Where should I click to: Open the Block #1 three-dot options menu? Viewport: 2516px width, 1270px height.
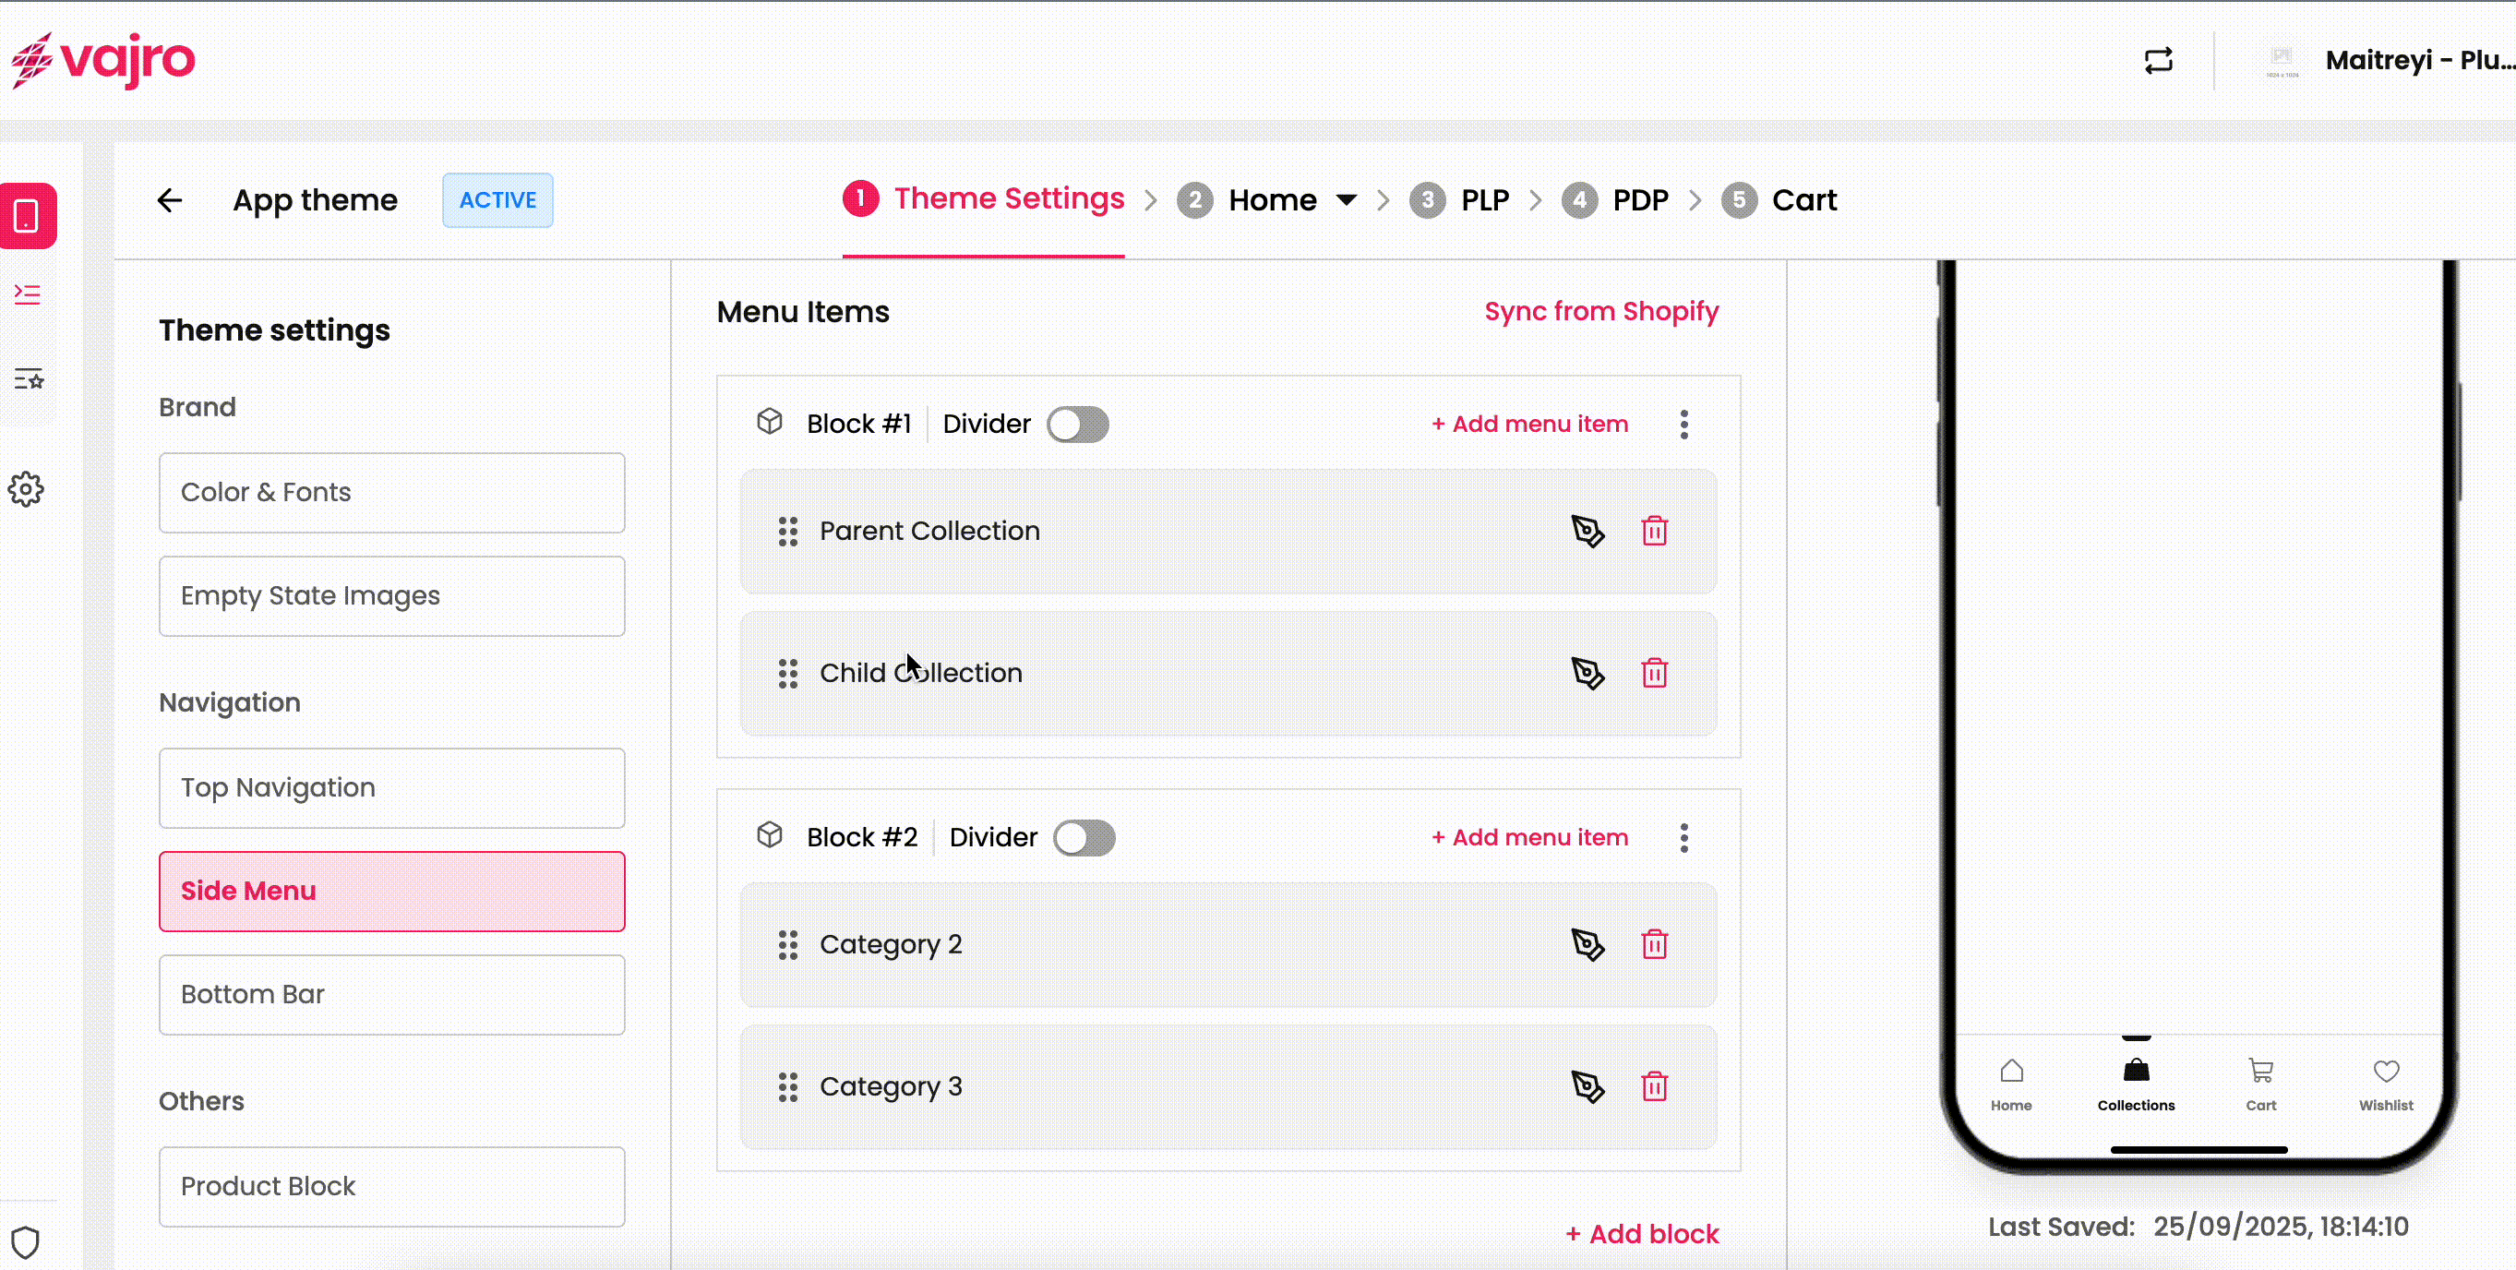[x=1683, y=425]
